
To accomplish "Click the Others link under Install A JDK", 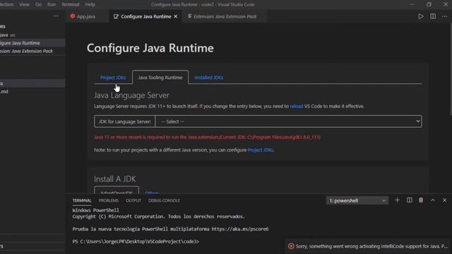I will click(x=152, y=193).
